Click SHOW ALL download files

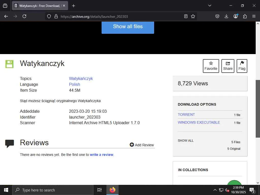[x=186, y=141]
